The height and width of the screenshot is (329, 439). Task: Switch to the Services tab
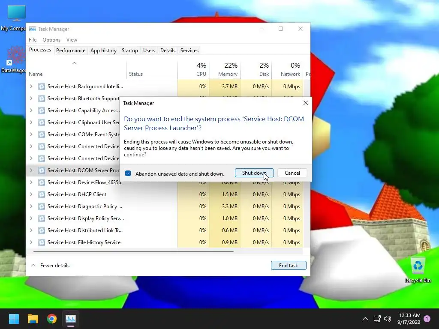189,51
